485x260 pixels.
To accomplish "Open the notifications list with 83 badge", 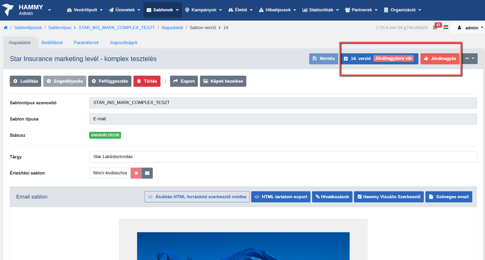I will pos(435,28).
